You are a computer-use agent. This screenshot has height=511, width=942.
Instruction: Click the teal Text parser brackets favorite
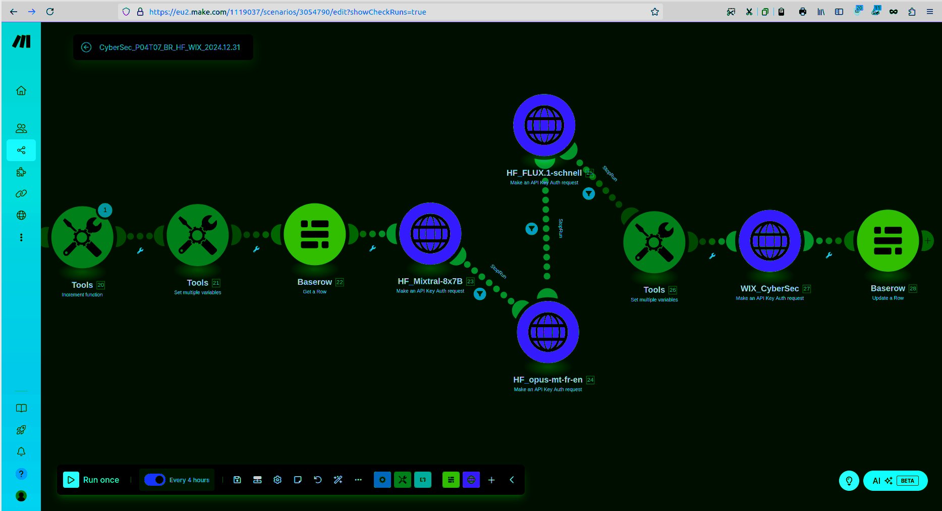pos(423,480)
